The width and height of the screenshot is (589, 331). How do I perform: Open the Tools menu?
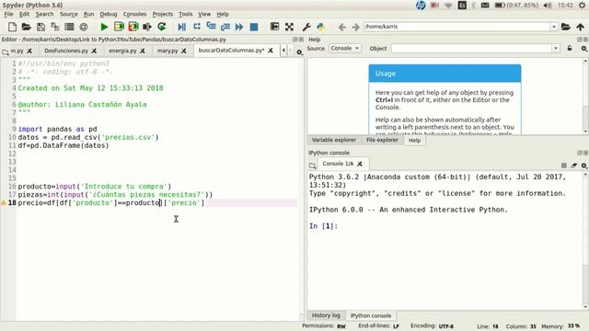pos(185,14)
